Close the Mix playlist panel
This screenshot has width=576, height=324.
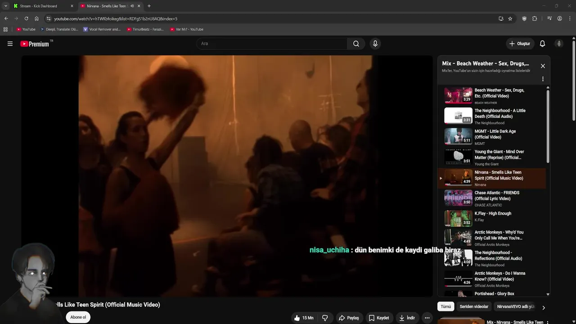pos(543,66)
